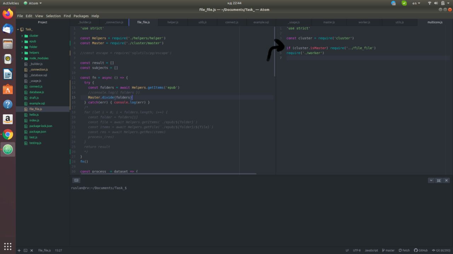Open Rhythmbox from the dock
This screenshot has width=453, height=254.
[8, 59]
